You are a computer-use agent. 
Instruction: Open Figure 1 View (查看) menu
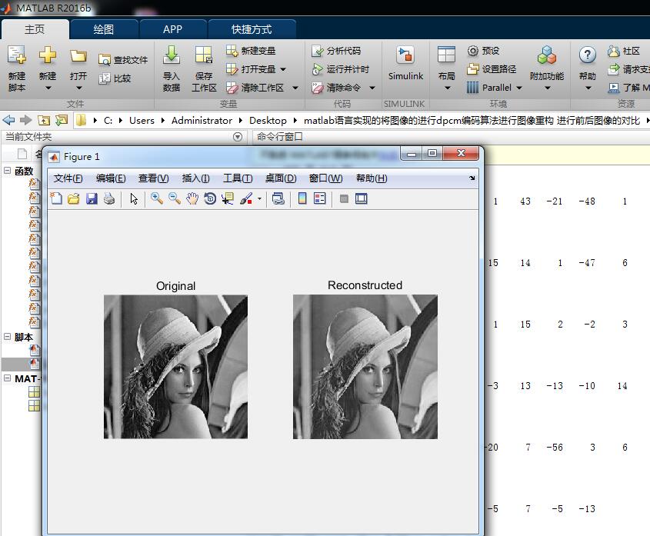tap(153, 178)
